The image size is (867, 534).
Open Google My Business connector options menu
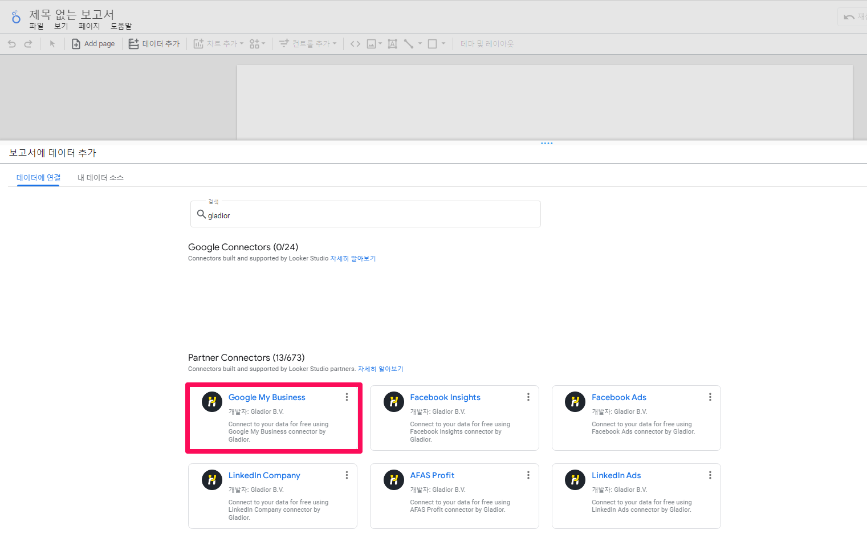(347, 397)
